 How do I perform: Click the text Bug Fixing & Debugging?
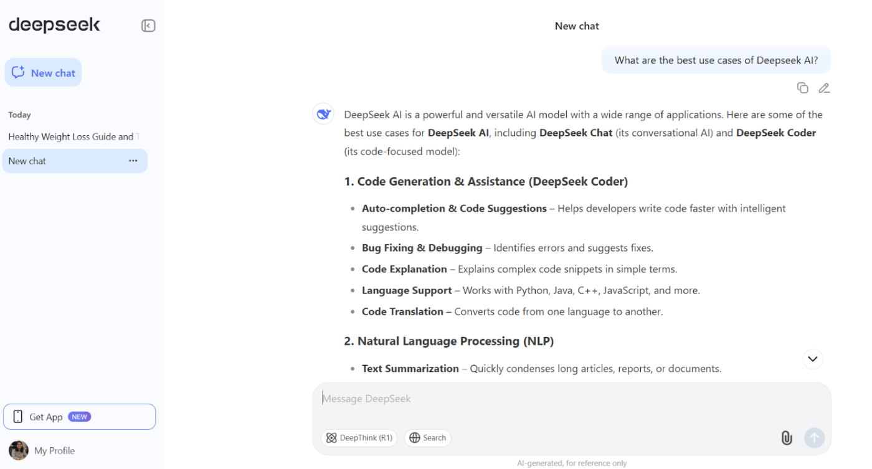click(x=422, y=248)
